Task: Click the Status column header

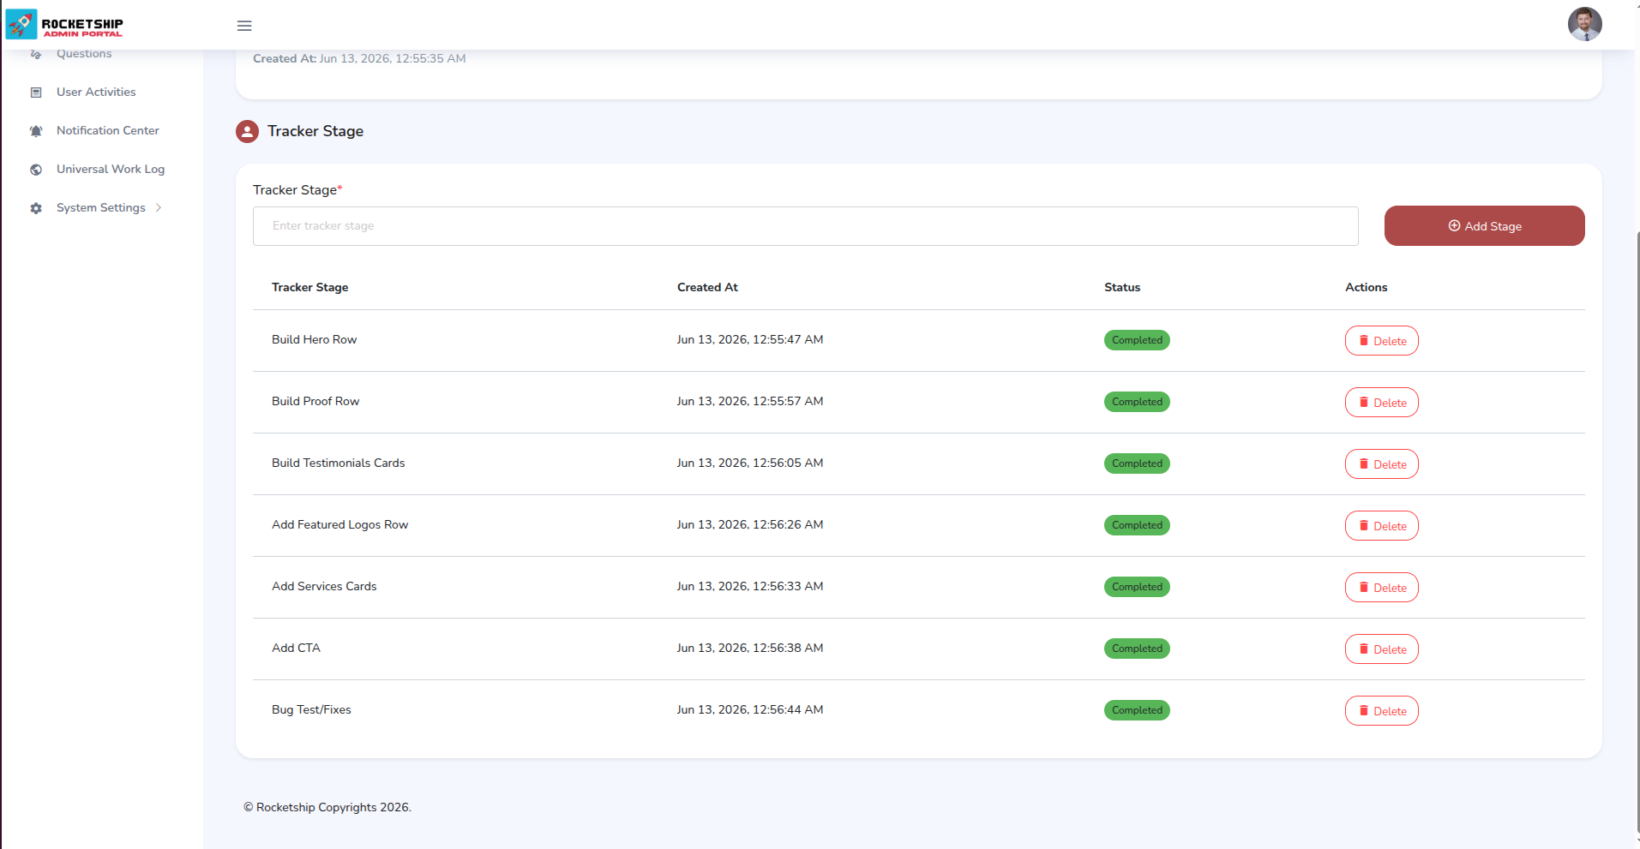Action: pos(1122,287)
